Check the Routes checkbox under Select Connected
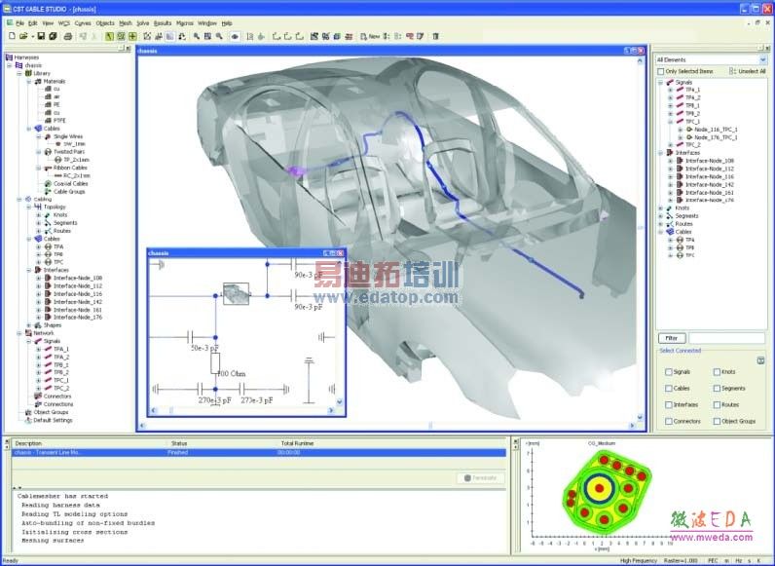 point(717,404)
